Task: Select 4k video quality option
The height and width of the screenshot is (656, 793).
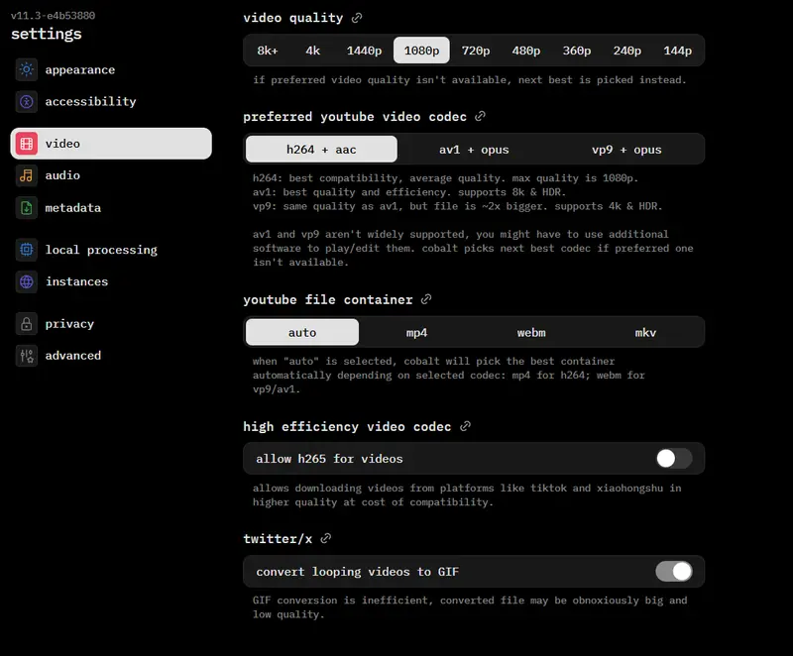Action: 313,51
